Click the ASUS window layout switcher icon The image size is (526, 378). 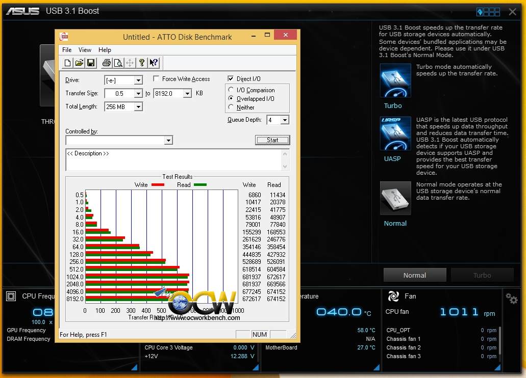click(488, 12)
